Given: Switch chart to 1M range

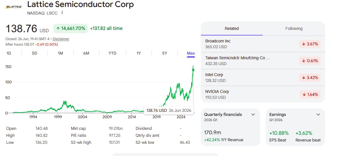Looking at the screenshot, I should pos(60,53).
